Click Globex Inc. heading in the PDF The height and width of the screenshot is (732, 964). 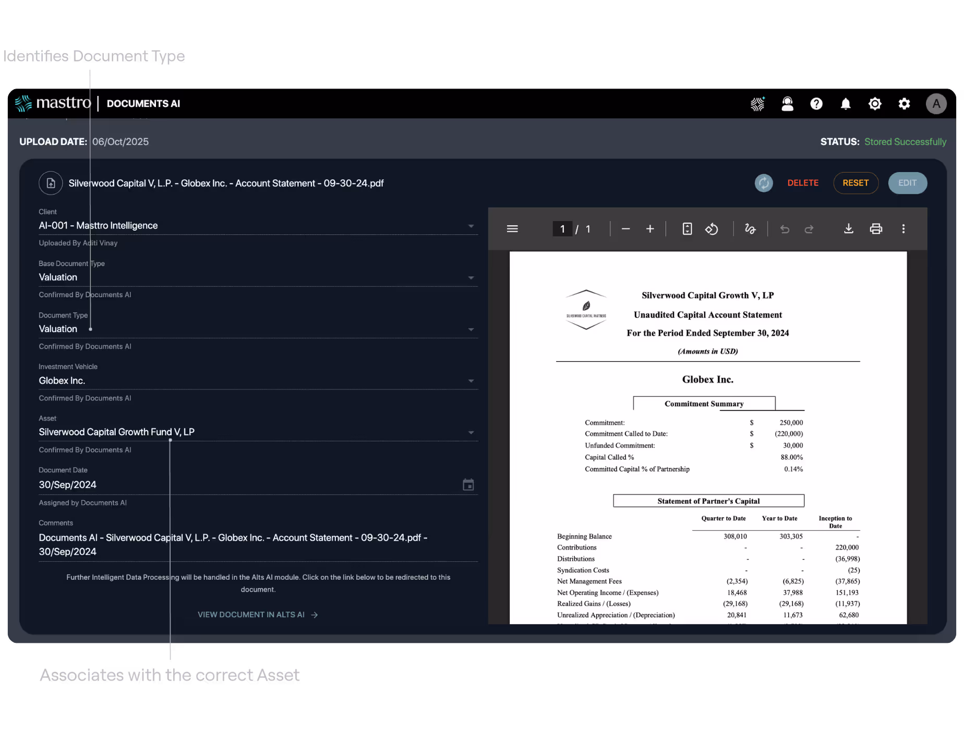coord(707,380)
